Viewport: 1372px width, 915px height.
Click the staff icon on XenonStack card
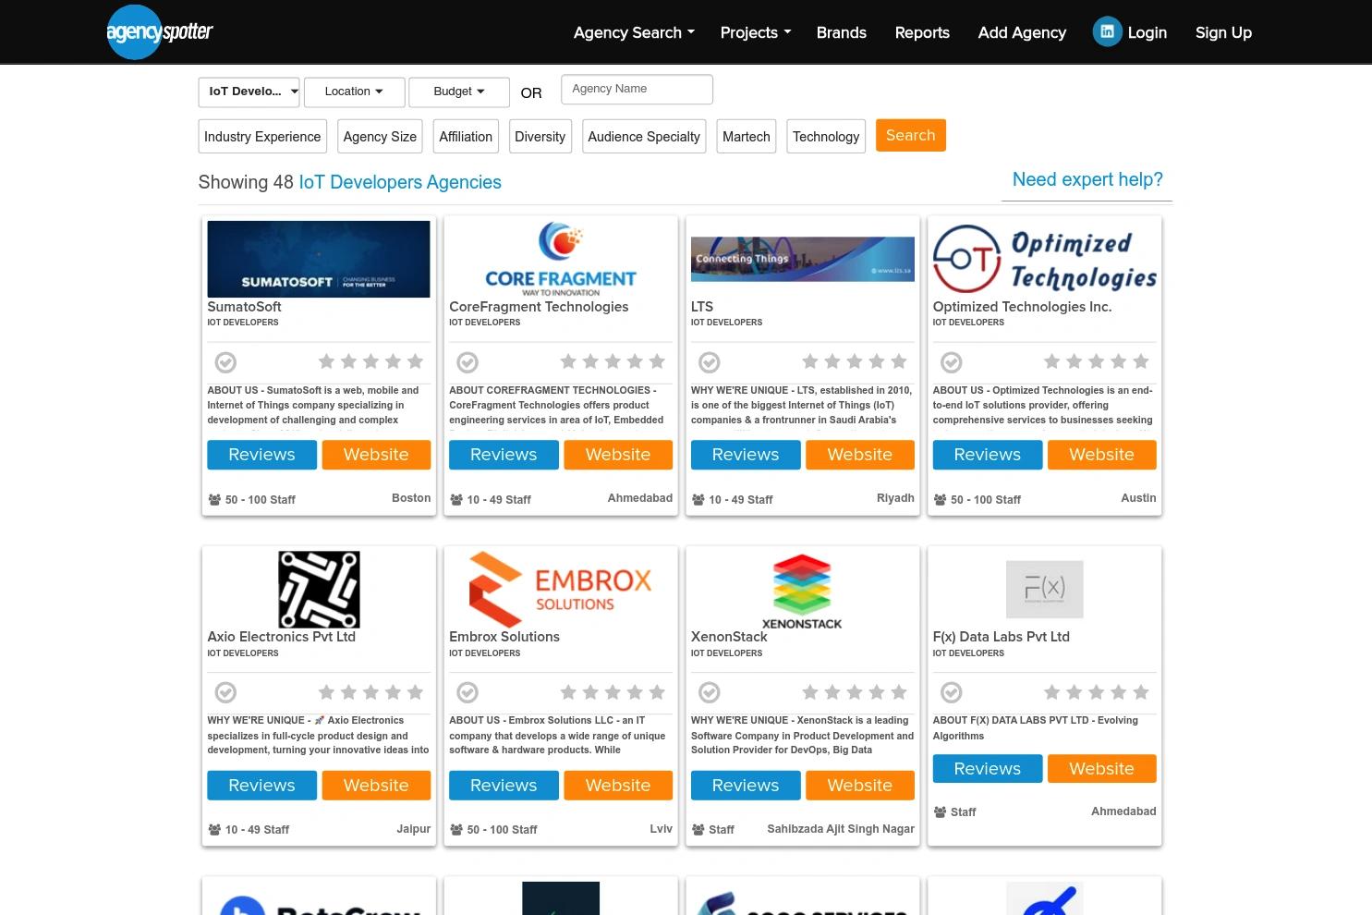(x=698, y=829)
